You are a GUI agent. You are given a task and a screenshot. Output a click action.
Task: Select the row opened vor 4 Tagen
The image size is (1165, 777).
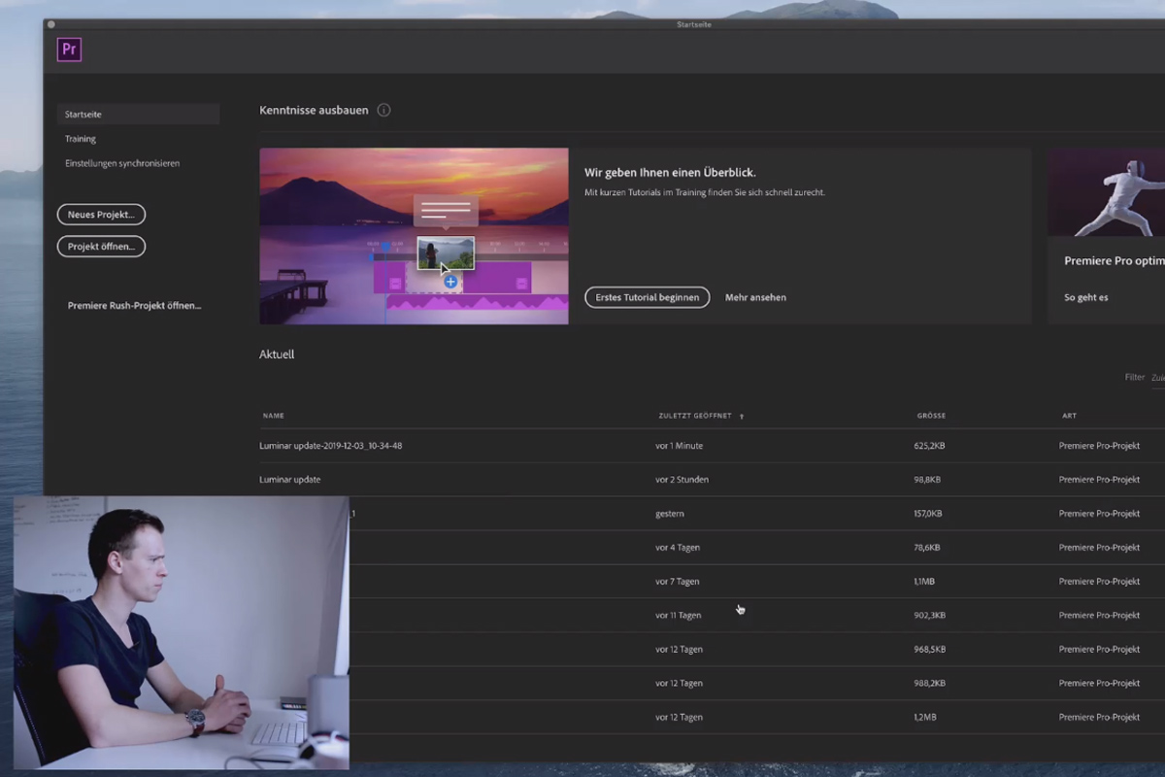712,548
